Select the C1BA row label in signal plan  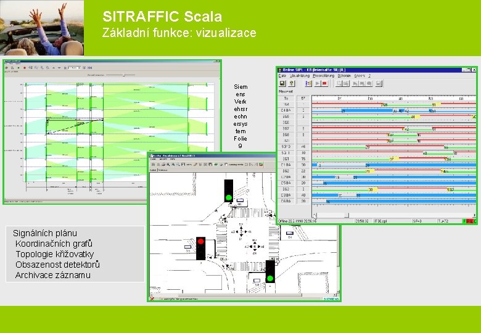click(x=286, y=165)
